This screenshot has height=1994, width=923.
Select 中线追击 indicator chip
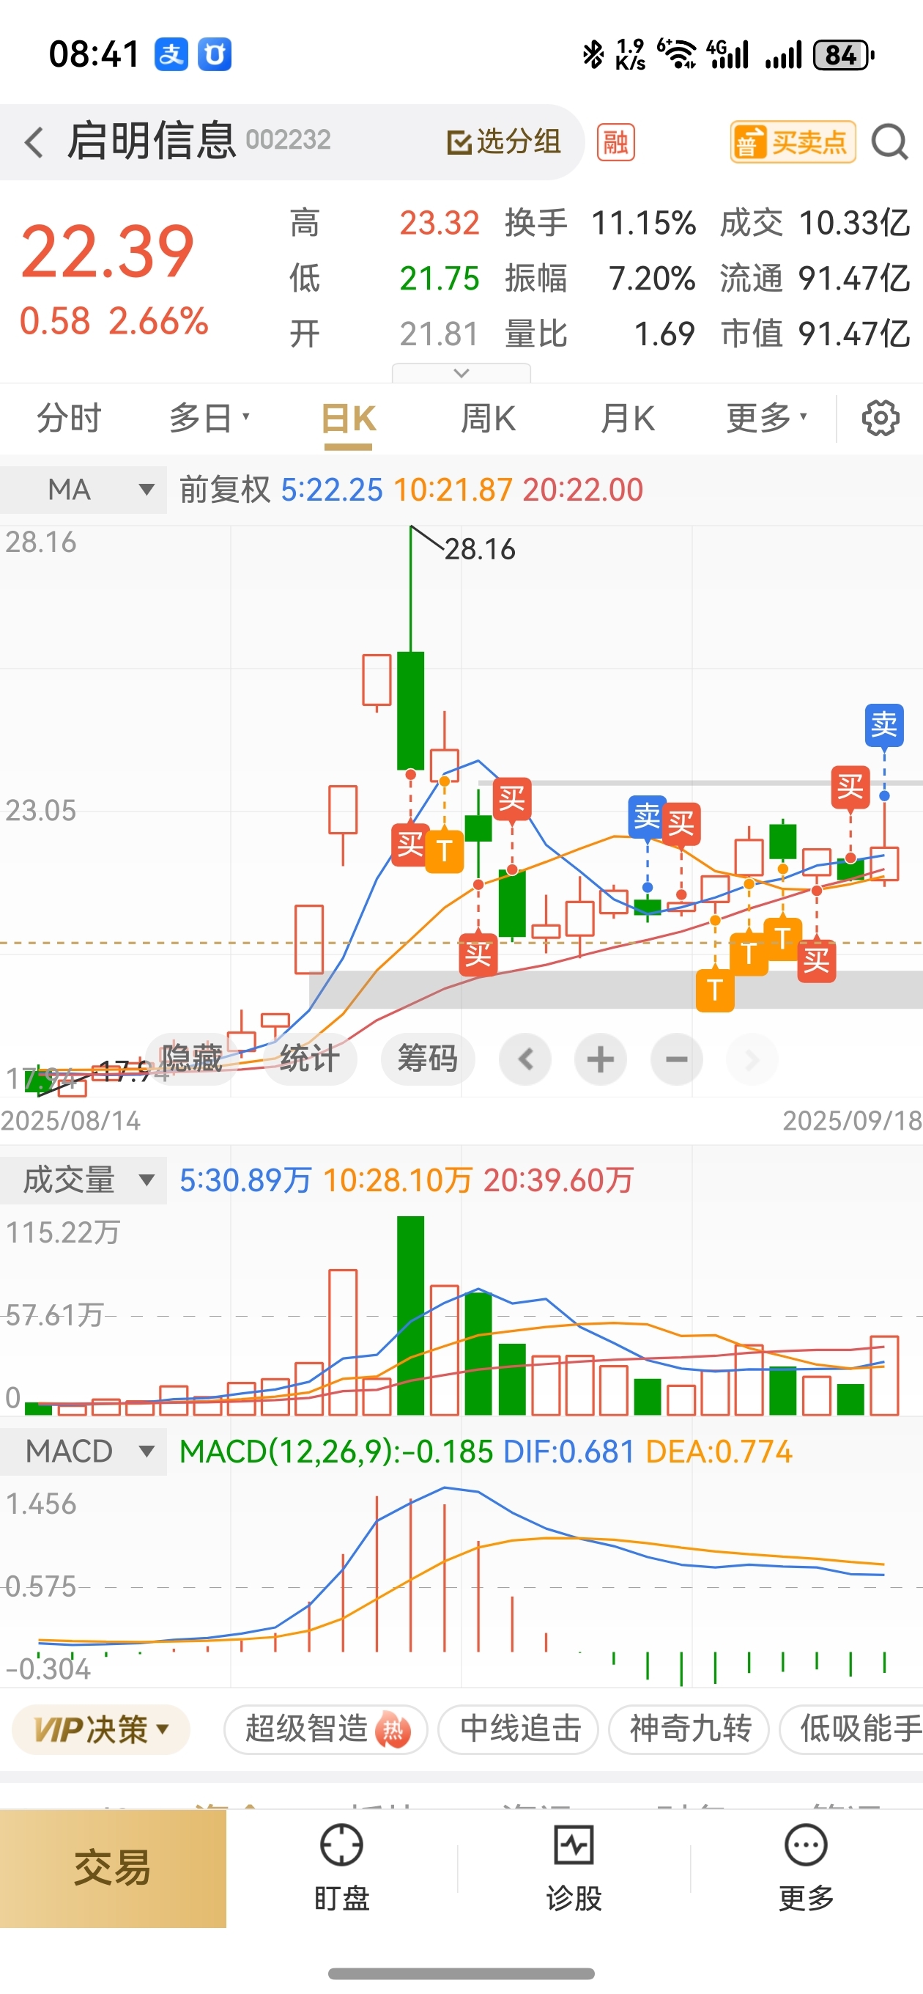point(519,1729)
